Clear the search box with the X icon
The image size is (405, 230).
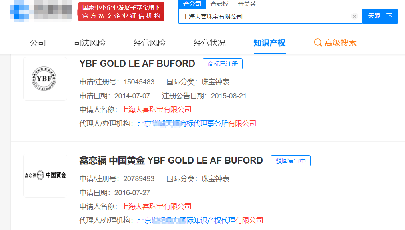tap(354, 16)
